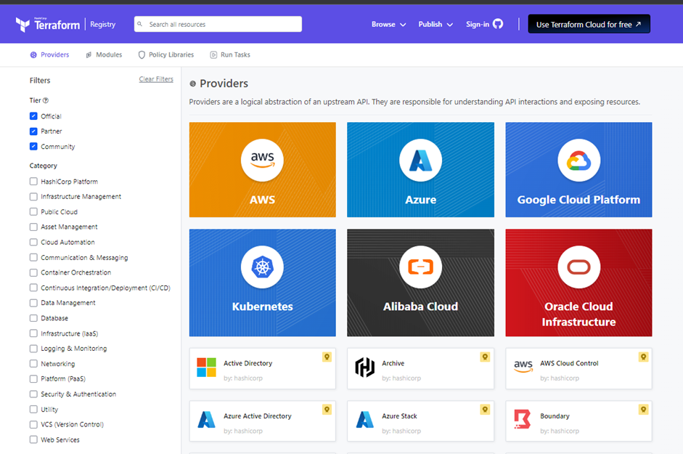Click the Azure Active Directory logo

(x=206, y=420)
